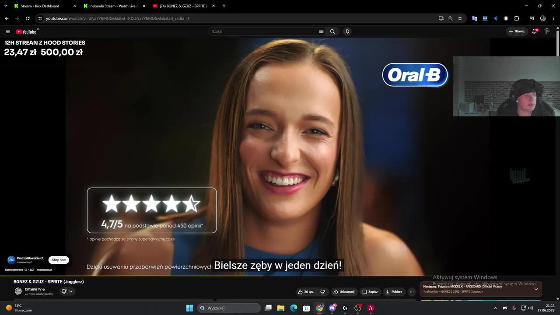Click the Shop now ad button

59,260
